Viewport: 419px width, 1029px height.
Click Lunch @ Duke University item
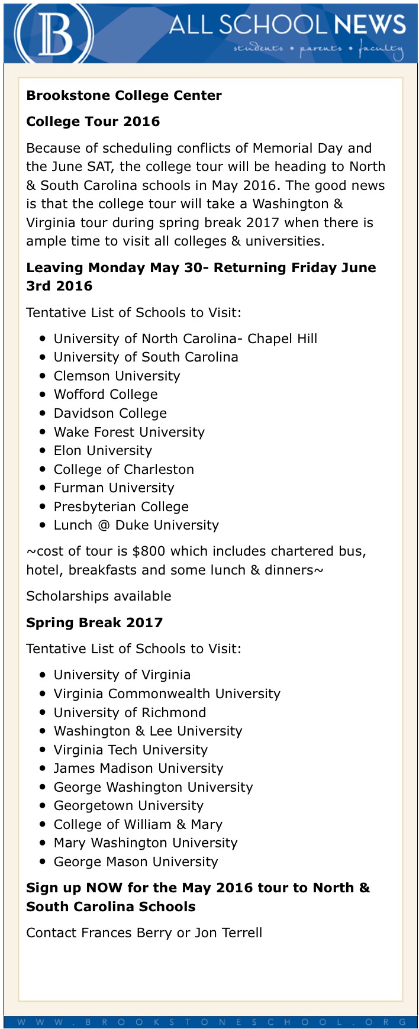(136, 525)
